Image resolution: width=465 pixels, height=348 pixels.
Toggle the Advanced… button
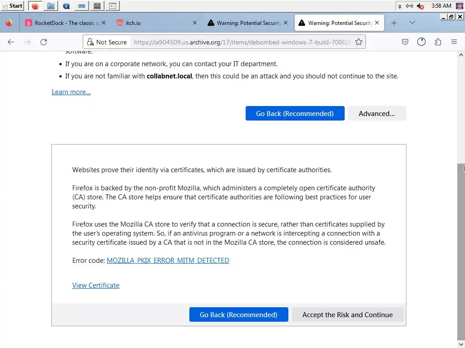tap(376, 113)
